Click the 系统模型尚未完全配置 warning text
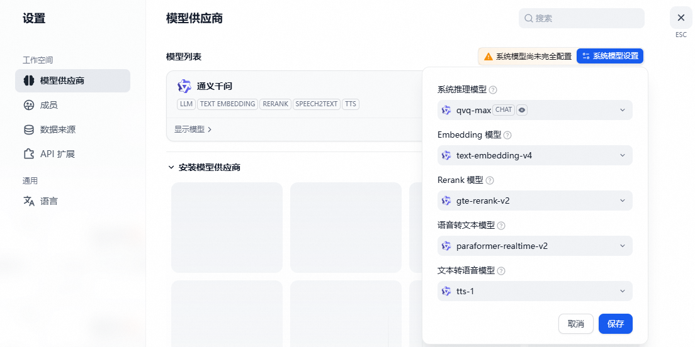Image resolution: width=695 pixels, height=347 pixels. (534, 56)
